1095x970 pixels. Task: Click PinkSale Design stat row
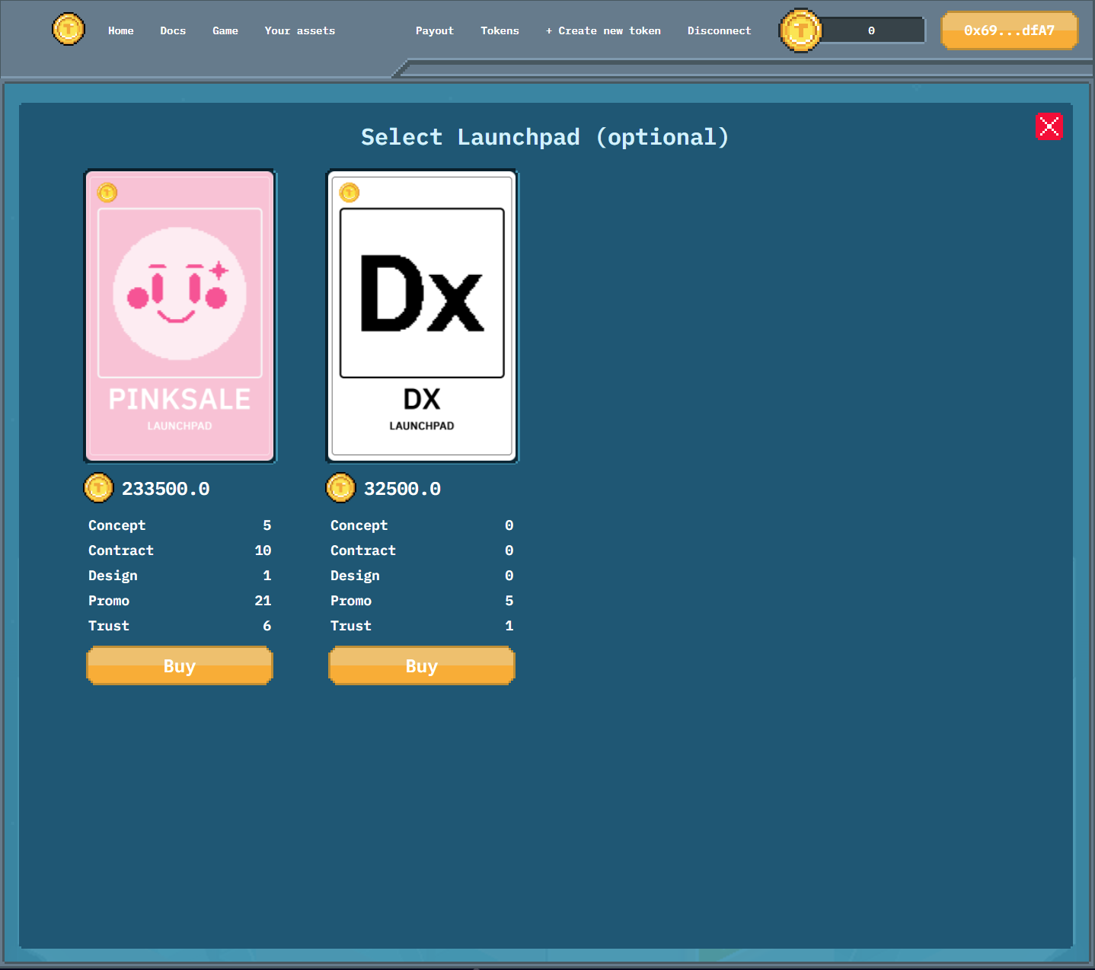coord(180,576)
